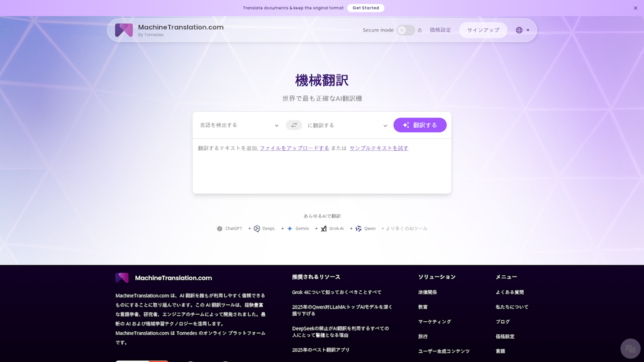Open the footer 言語 link

[500, 351]
